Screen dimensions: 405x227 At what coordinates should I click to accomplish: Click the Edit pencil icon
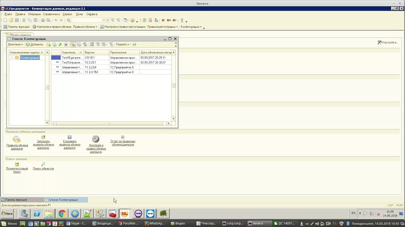pos(60,44)
